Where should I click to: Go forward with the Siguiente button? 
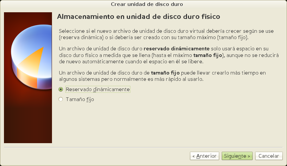[x=237, y=156]
